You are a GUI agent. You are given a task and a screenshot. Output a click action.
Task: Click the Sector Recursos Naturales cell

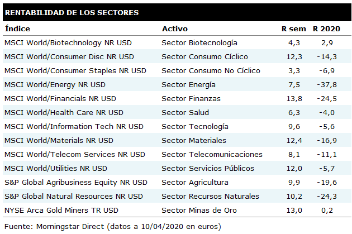pos(210,196)
